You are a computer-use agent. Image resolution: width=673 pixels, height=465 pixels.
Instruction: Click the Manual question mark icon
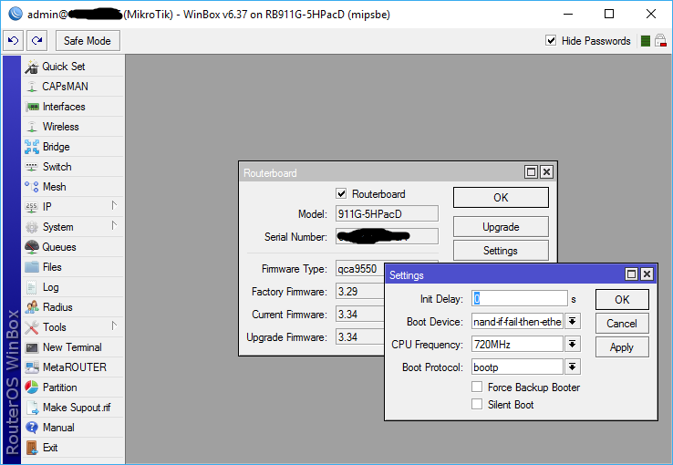click(32, 428)
